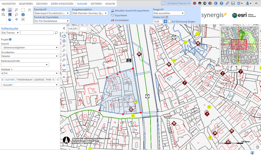The image size is (261, 155).
Task: Click the Zurücksetzen button
Action: pyautogui.click(x=120, y=20)
